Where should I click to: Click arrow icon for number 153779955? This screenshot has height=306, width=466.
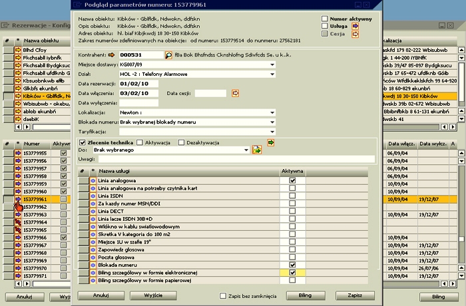point(18,153)
